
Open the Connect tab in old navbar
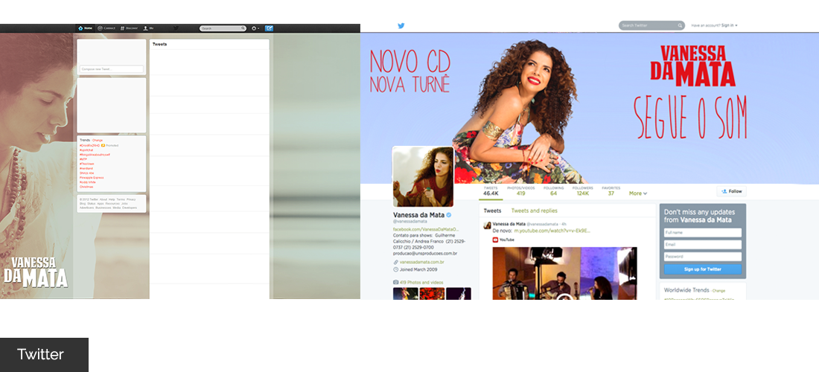click(106, 28)
